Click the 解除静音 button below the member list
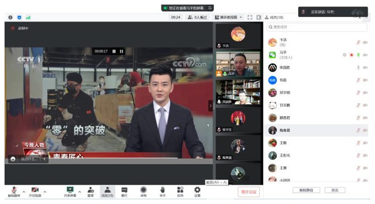375x204 pixels. tap(307, 190)
